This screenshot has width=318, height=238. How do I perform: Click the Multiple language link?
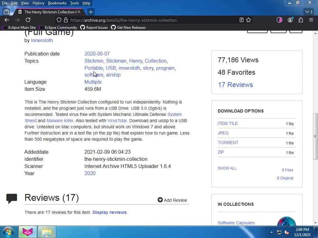point(93,82)
